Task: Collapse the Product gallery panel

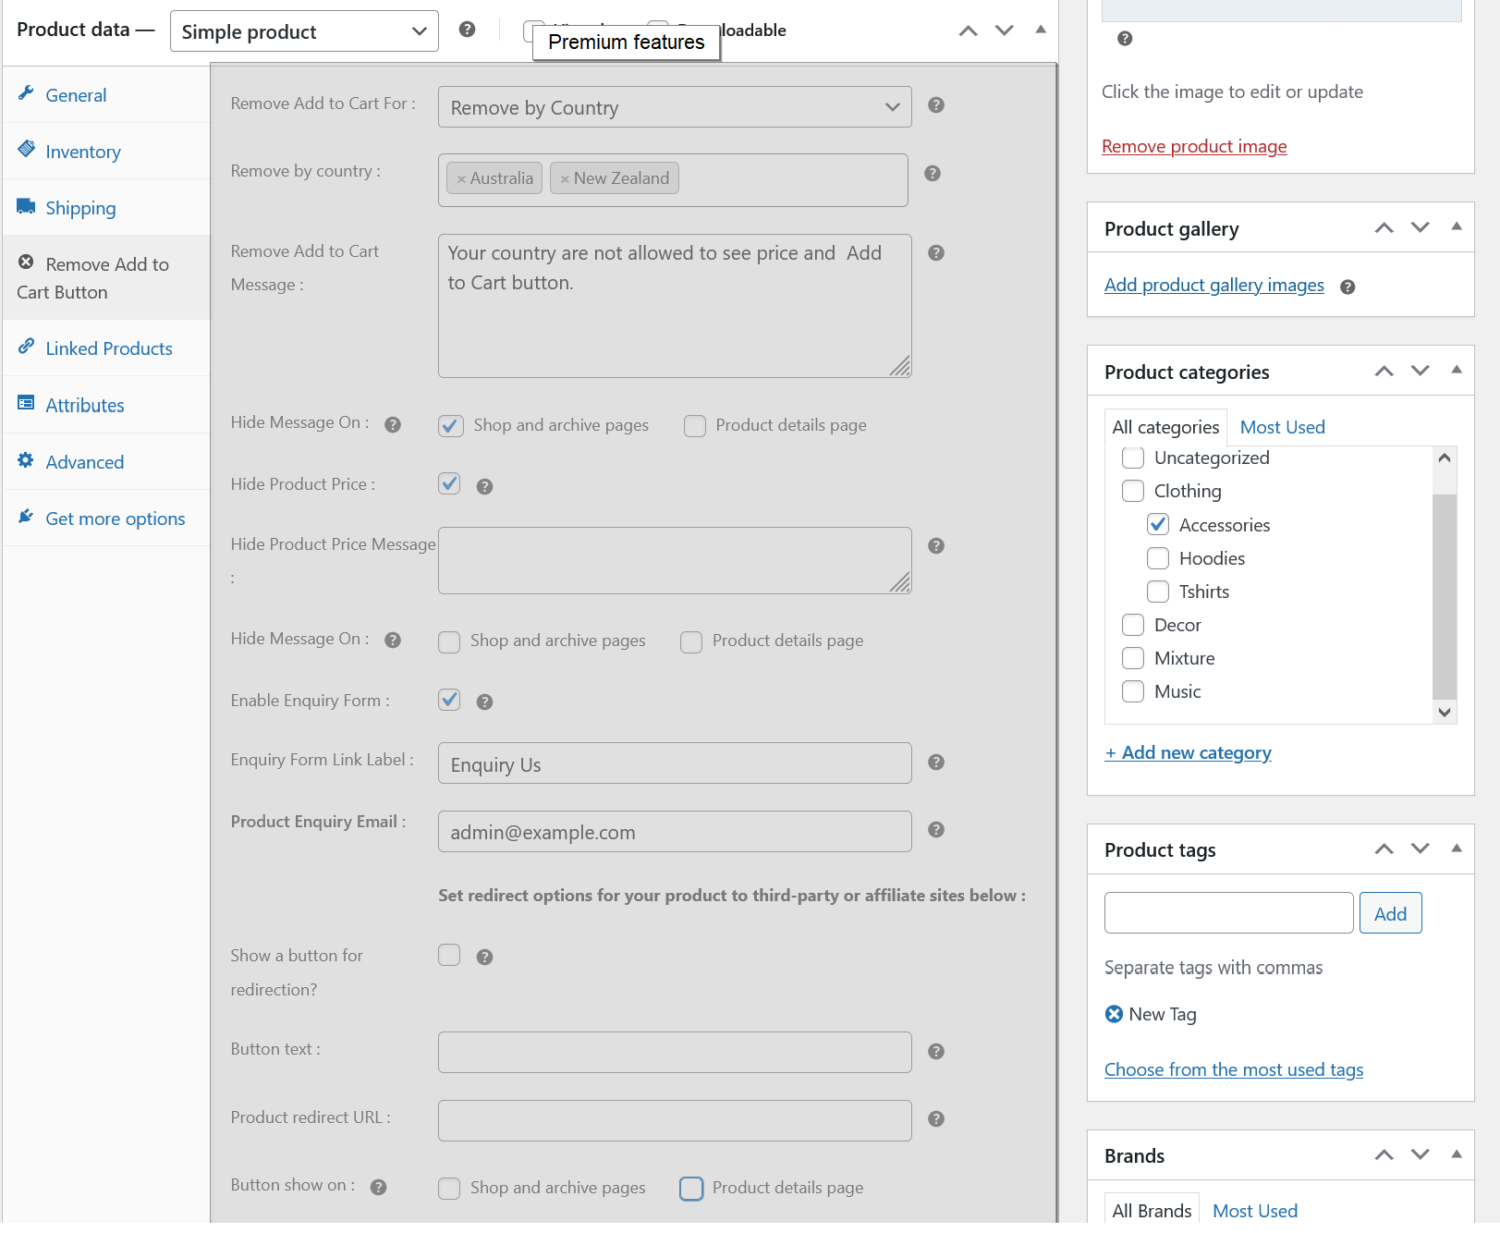Action: (1457, 226)
